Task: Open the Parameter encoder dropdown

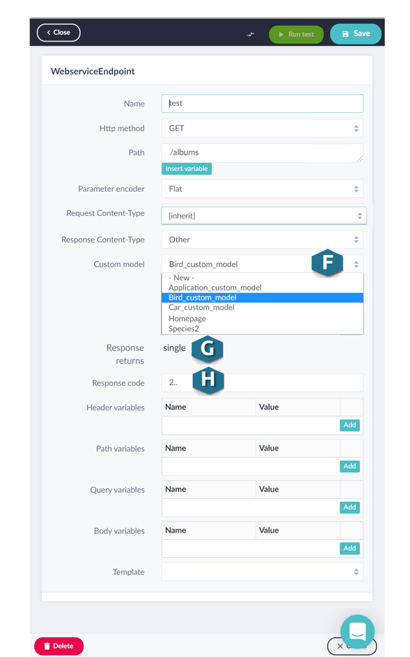Action: click(x=263, y=189)
